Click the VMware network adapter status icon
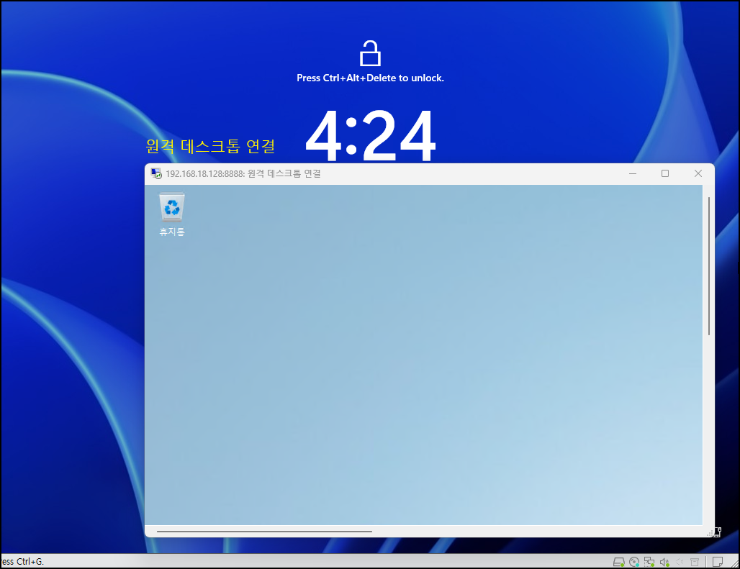Image resolution: width=740 pixels, height=569 pixels. (x=649, y=562)
